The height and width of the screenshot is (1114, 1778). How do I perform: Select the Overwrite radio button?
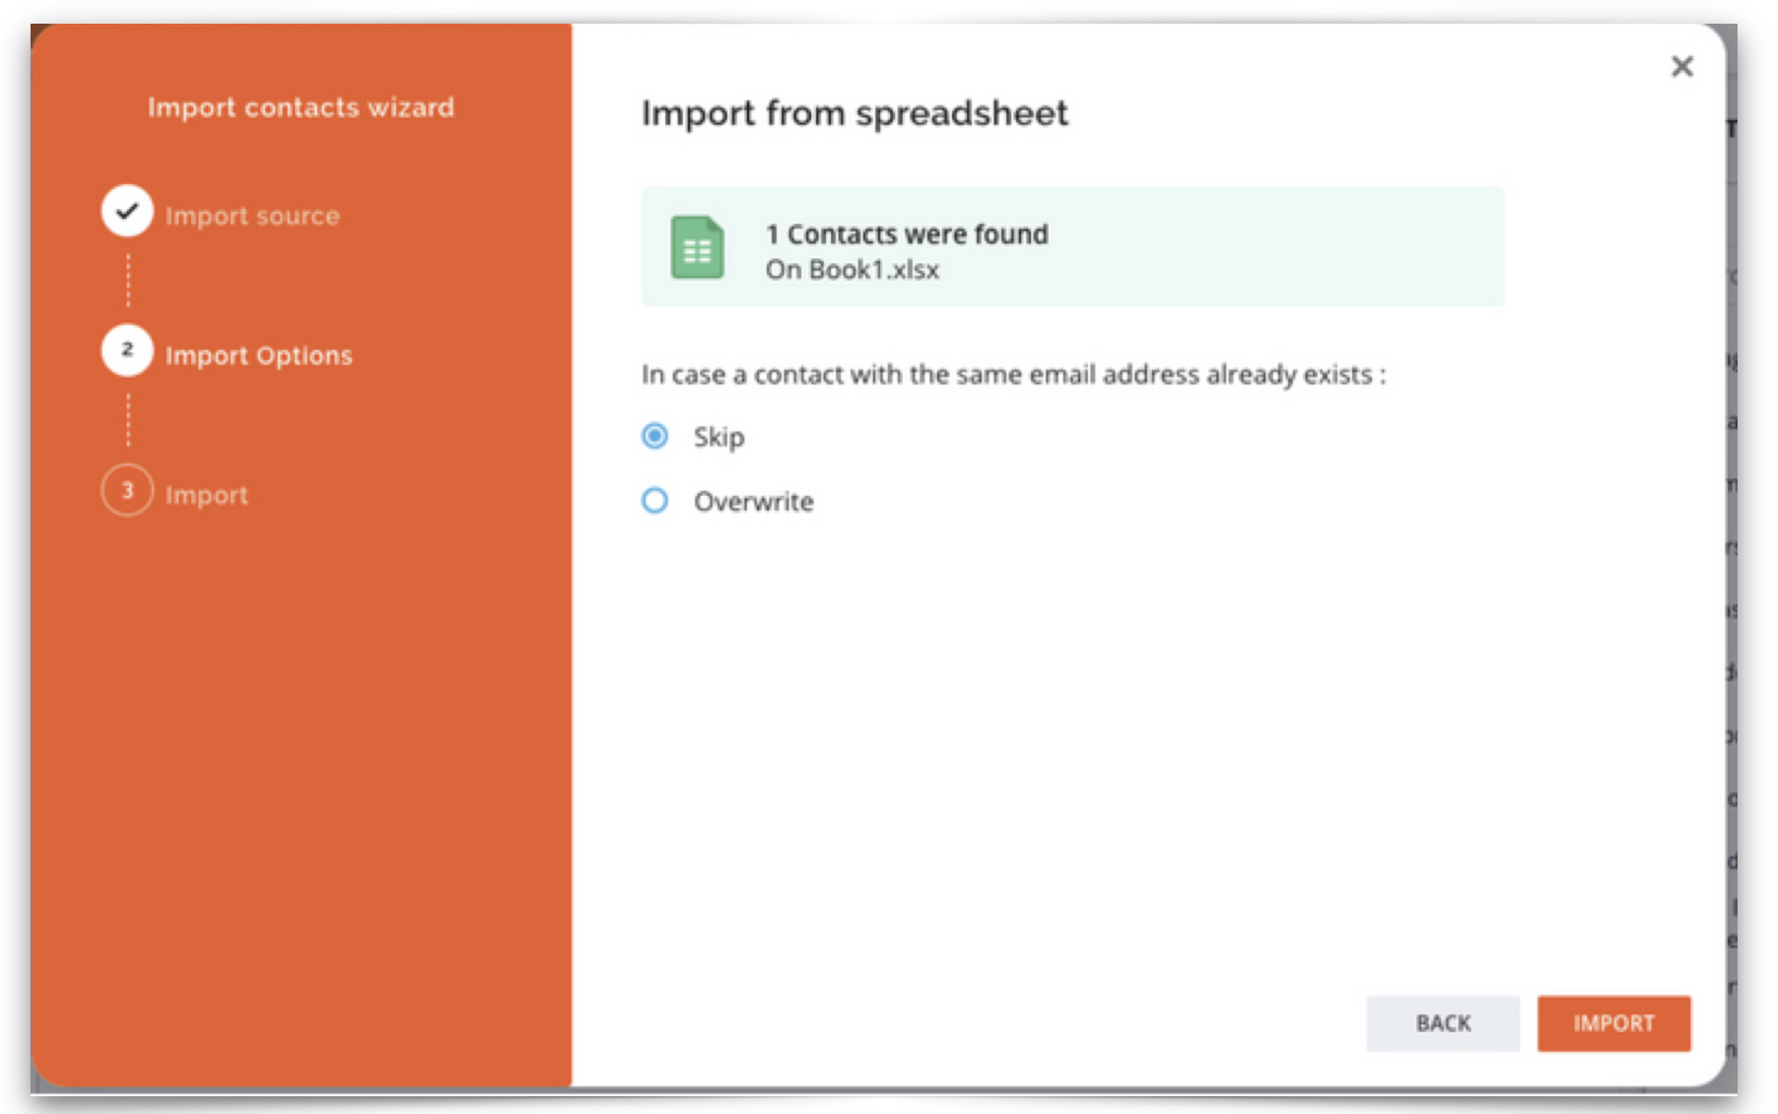click(654, 501)
